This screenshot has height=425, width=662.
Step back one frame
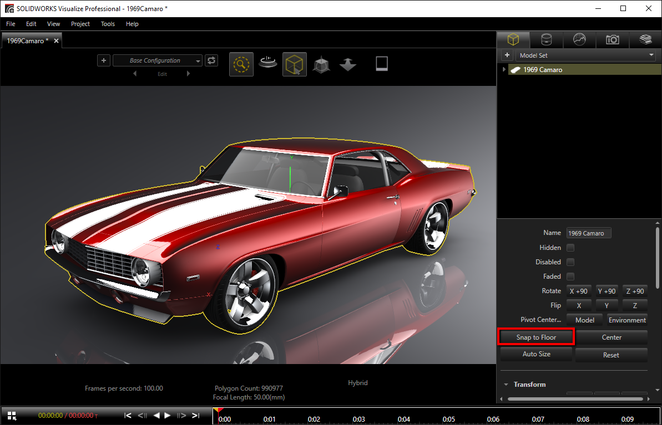[x=142, y=416]
